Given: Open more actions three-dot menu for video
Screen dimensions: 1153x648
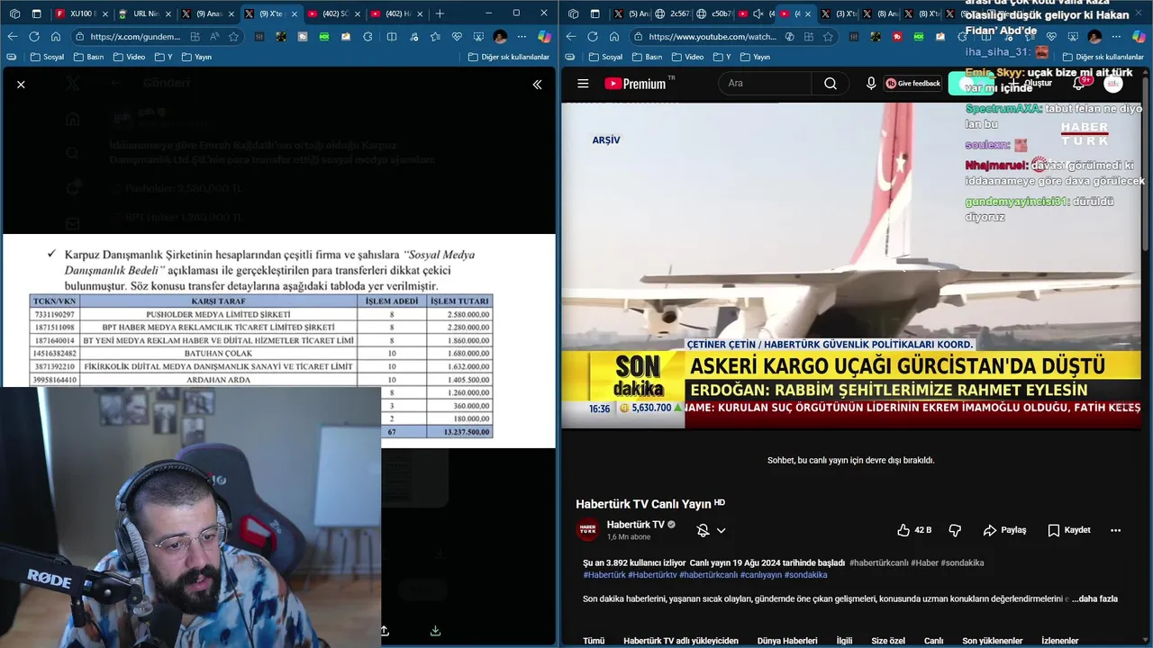Looking at the screenshot, I should [x=1115, y=530].
